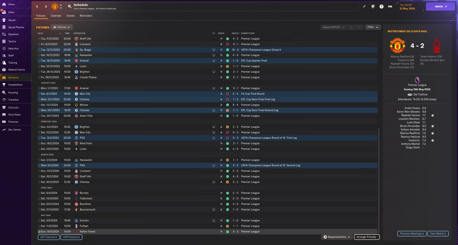Open the Responsibilities dropdown
The image size is (458, 245).
click(336, 237)
